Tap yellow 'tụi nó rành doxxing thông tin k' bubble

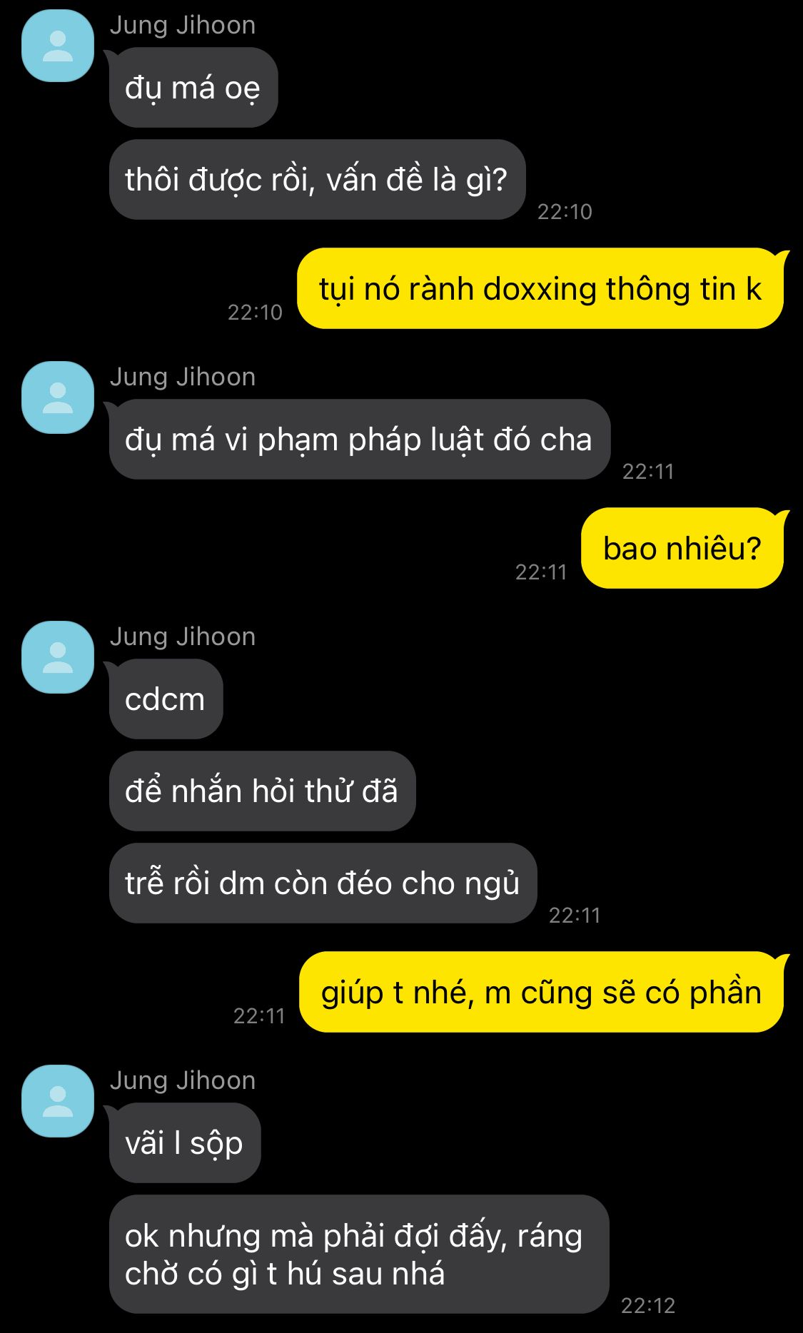pos(540,289)
